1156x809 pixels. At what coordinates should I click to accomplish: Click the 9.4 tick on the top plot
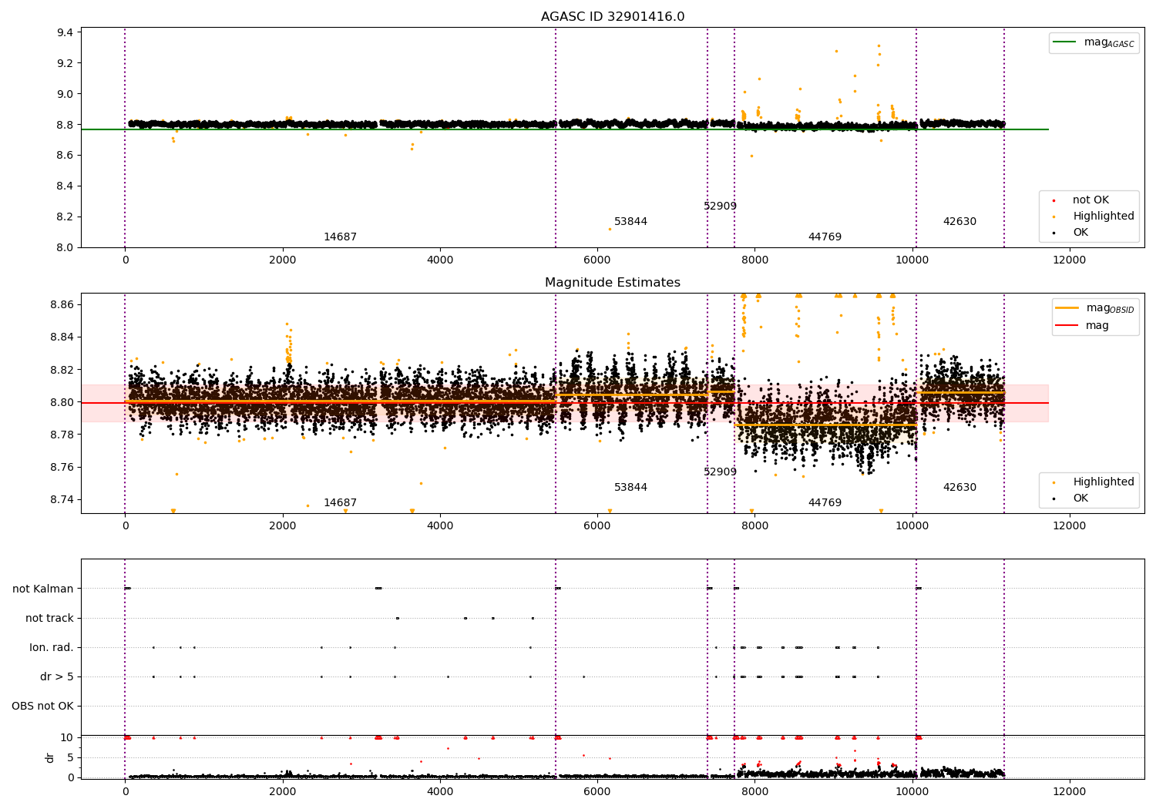[66, 32]
